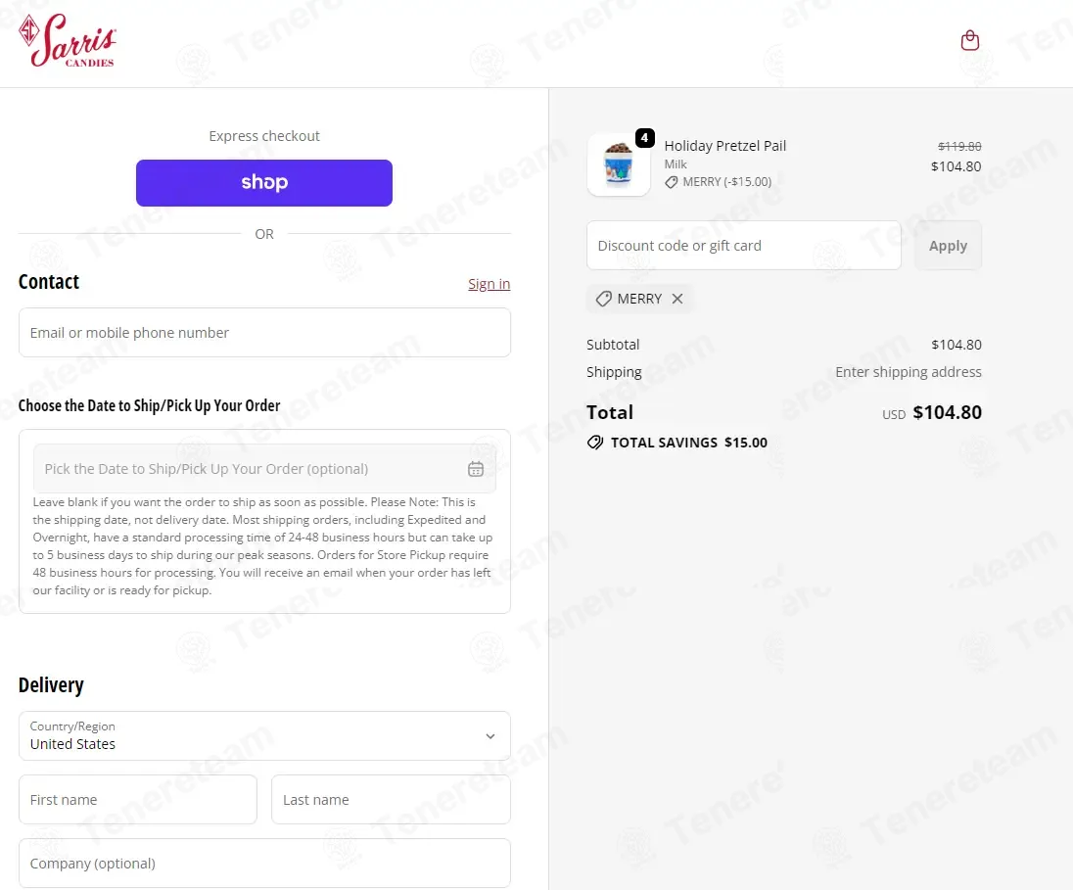
Task: Click the Apply discount button
Action: (948, 246)
